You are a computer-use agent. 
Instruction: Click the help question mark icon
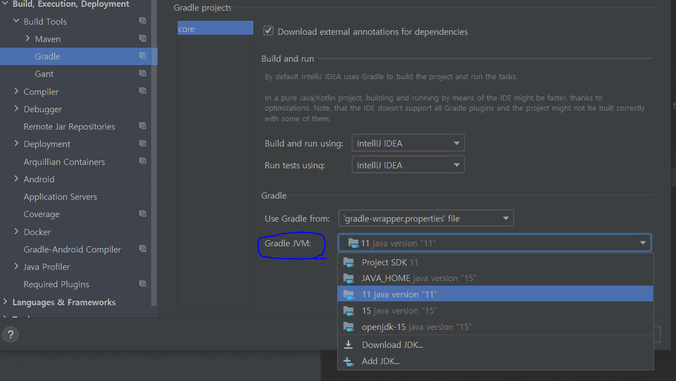point(11,335)
